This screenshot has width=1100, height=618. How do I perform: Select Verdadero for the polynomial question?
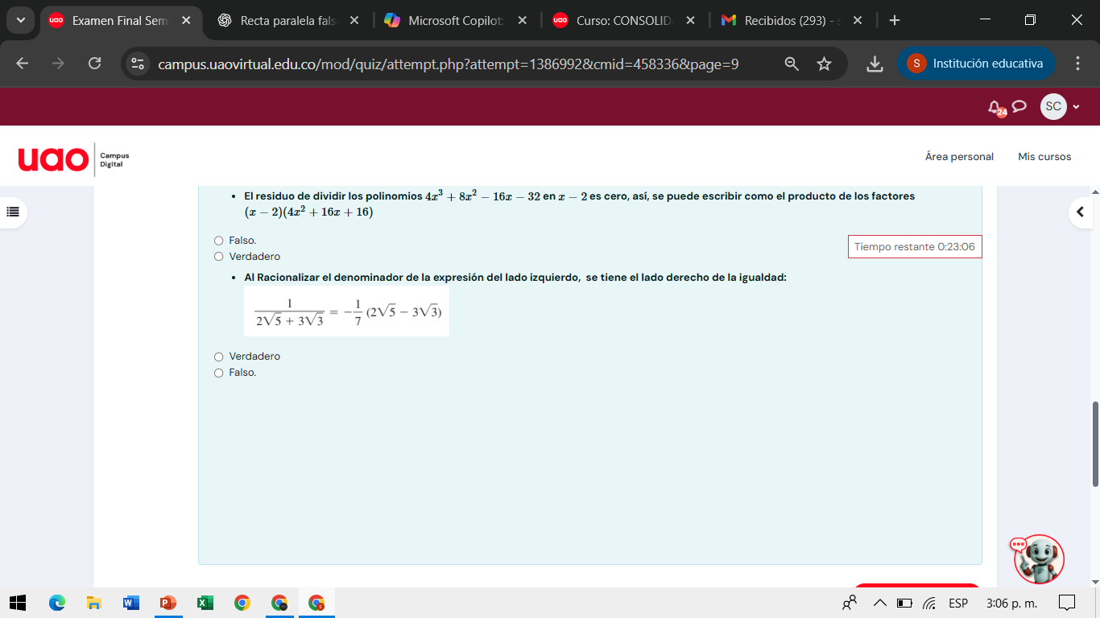(219, 257)
